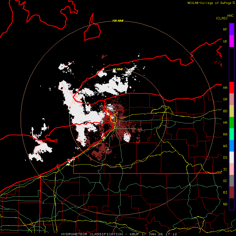Click the IC legend label
Viewport: 236px width, 236px height.
click(225, 169)
